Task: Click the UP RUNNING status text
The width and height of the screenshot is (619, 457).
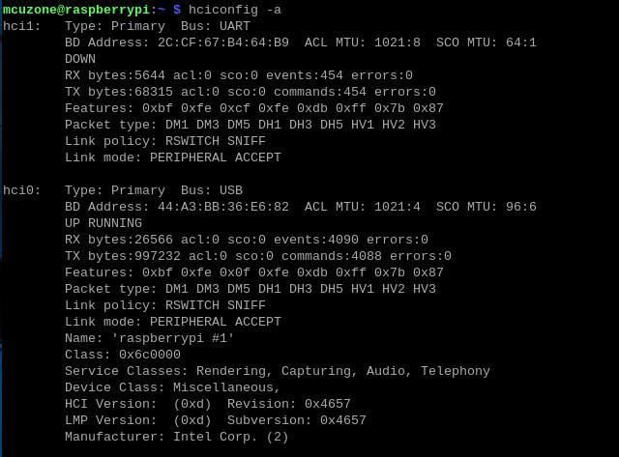Action: pyautogui.click(x=103, y=223)
